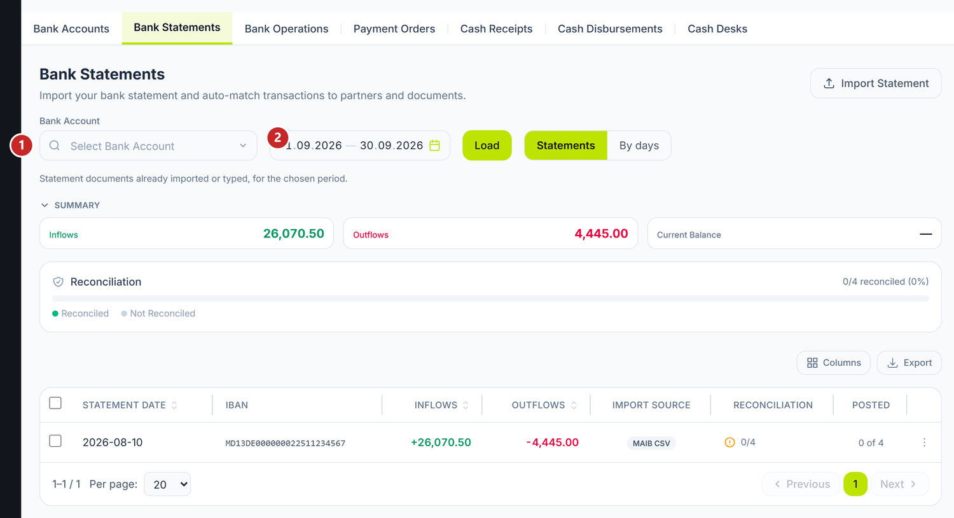Export the statements table
Image resolution: width=954 pixels, height=518 pixels.
(909, 363)
